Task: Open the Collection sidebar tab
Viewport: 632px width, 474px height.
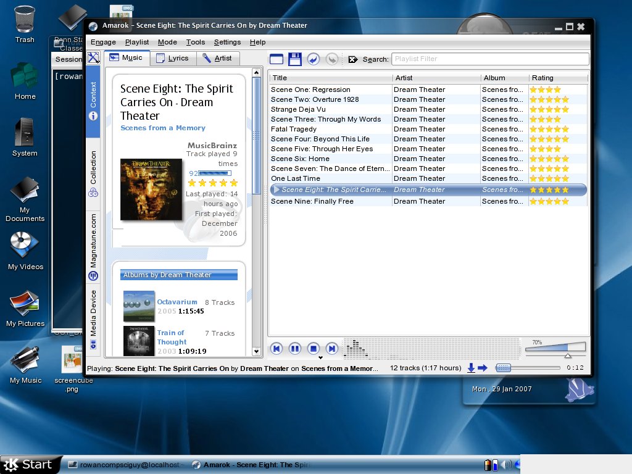Action: coord(93,173)
